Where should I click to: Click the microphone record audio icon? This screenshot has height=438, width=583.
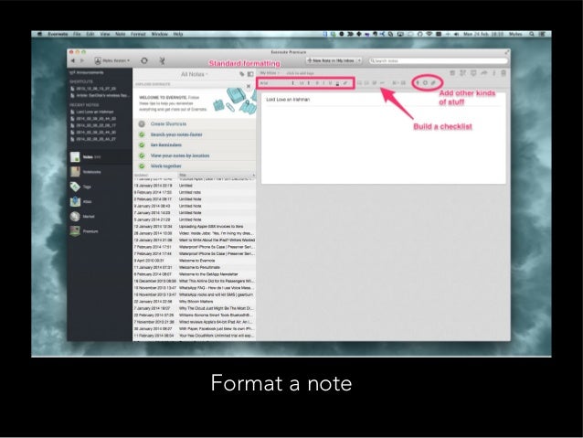[418, 83]
